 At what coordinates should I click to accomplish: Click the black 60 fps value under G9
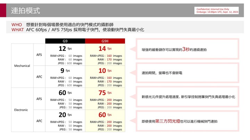pos(65,93)
